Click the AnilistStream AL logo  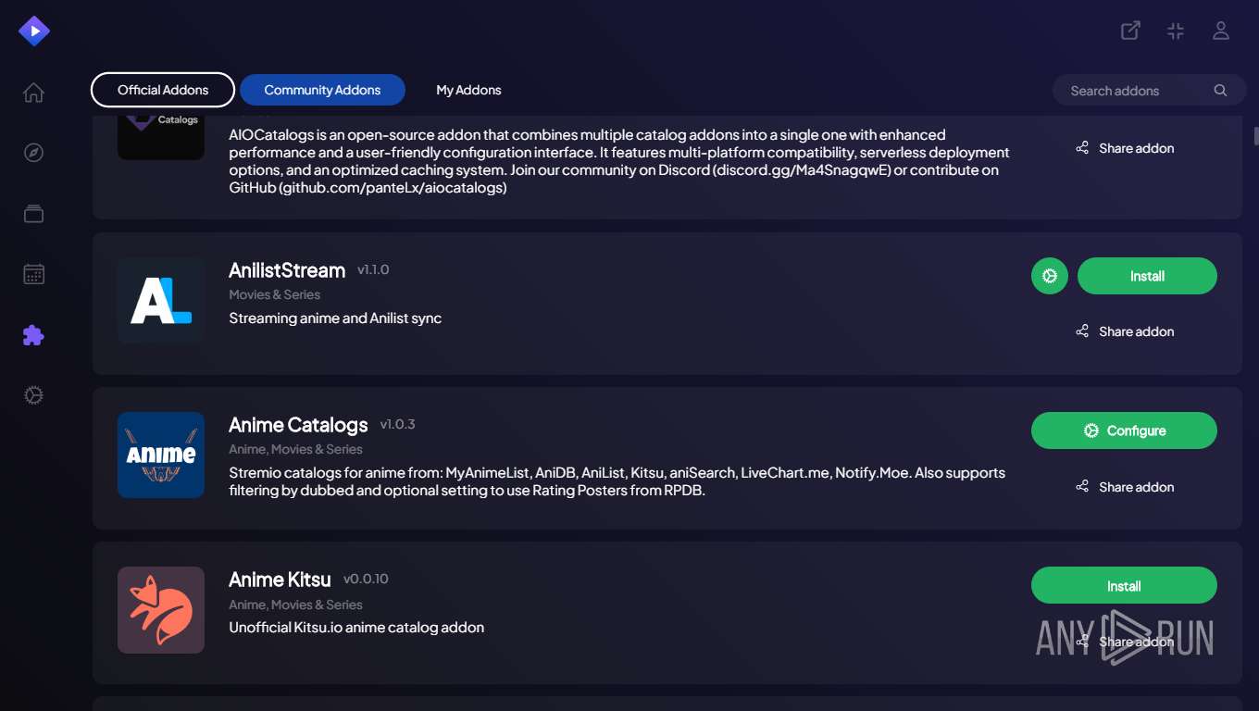pos(161,301)
